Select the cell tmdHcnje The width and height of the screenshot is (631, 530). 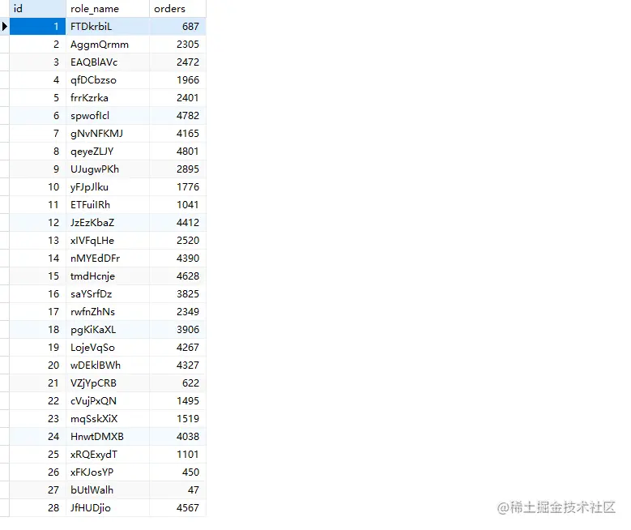108,276
